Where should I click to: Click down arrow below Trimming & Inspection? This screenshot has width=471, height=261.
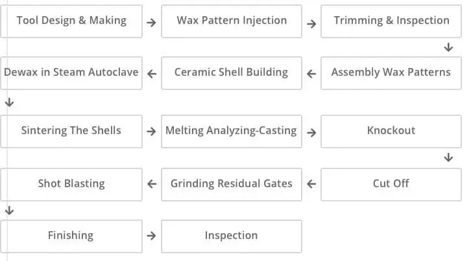(448, 47)
